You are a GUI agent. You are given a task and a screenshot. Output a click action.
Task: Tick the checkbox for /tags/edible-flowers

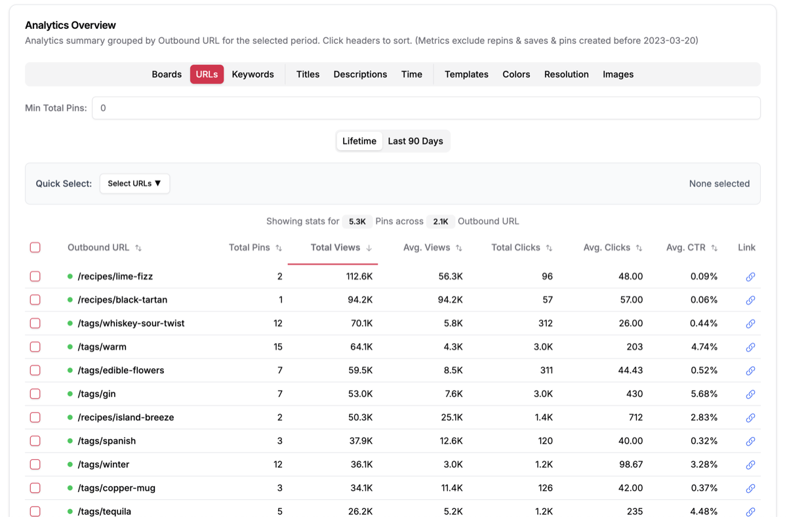35,371
